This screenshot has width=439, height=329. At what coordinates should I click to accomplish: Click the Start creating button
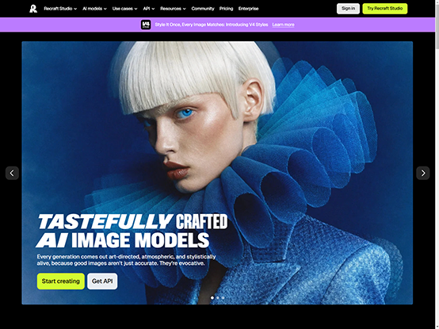(x=61, y=281)
